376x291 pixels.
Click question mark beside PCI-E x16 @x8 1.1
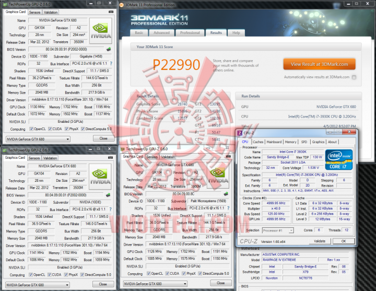tap(111, 209)
